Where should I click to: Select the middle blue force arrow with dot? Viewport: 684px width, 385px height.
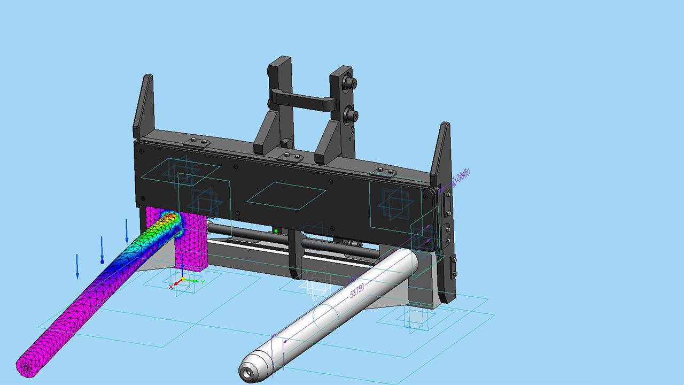102,250
